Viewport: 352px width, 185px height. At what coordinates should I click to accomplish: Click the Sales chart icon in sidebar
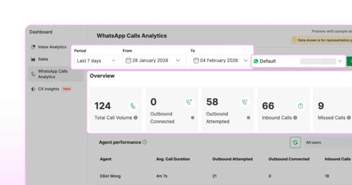click(x=33, y=59)
